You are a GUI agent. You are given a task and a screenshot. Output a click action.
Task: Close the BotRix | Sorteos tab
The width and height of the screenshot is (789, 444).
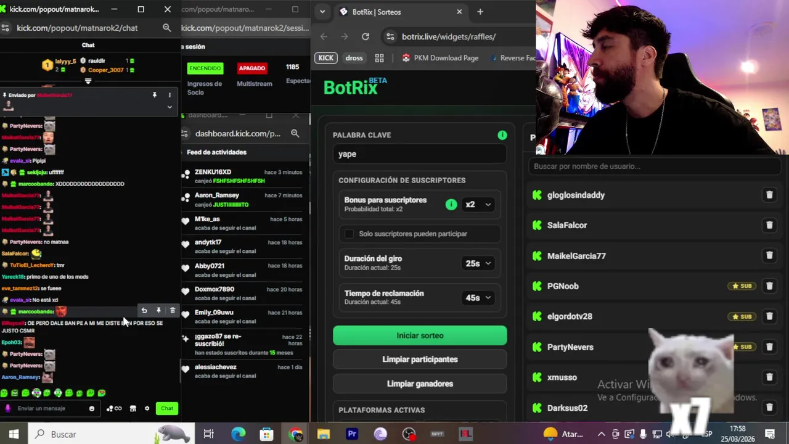(x=459, y=12)
